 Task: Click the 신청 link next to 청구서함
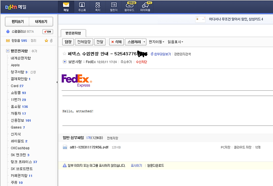[x=33, y=72]
